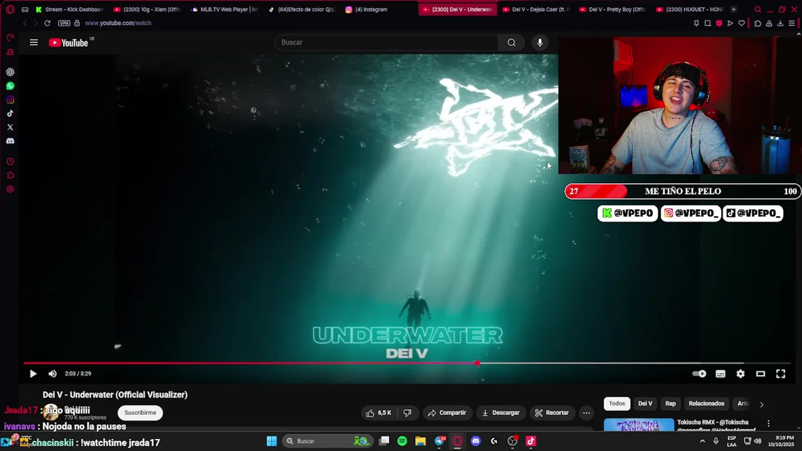Toggle the shield ad blocker icon

click(719, 23)
